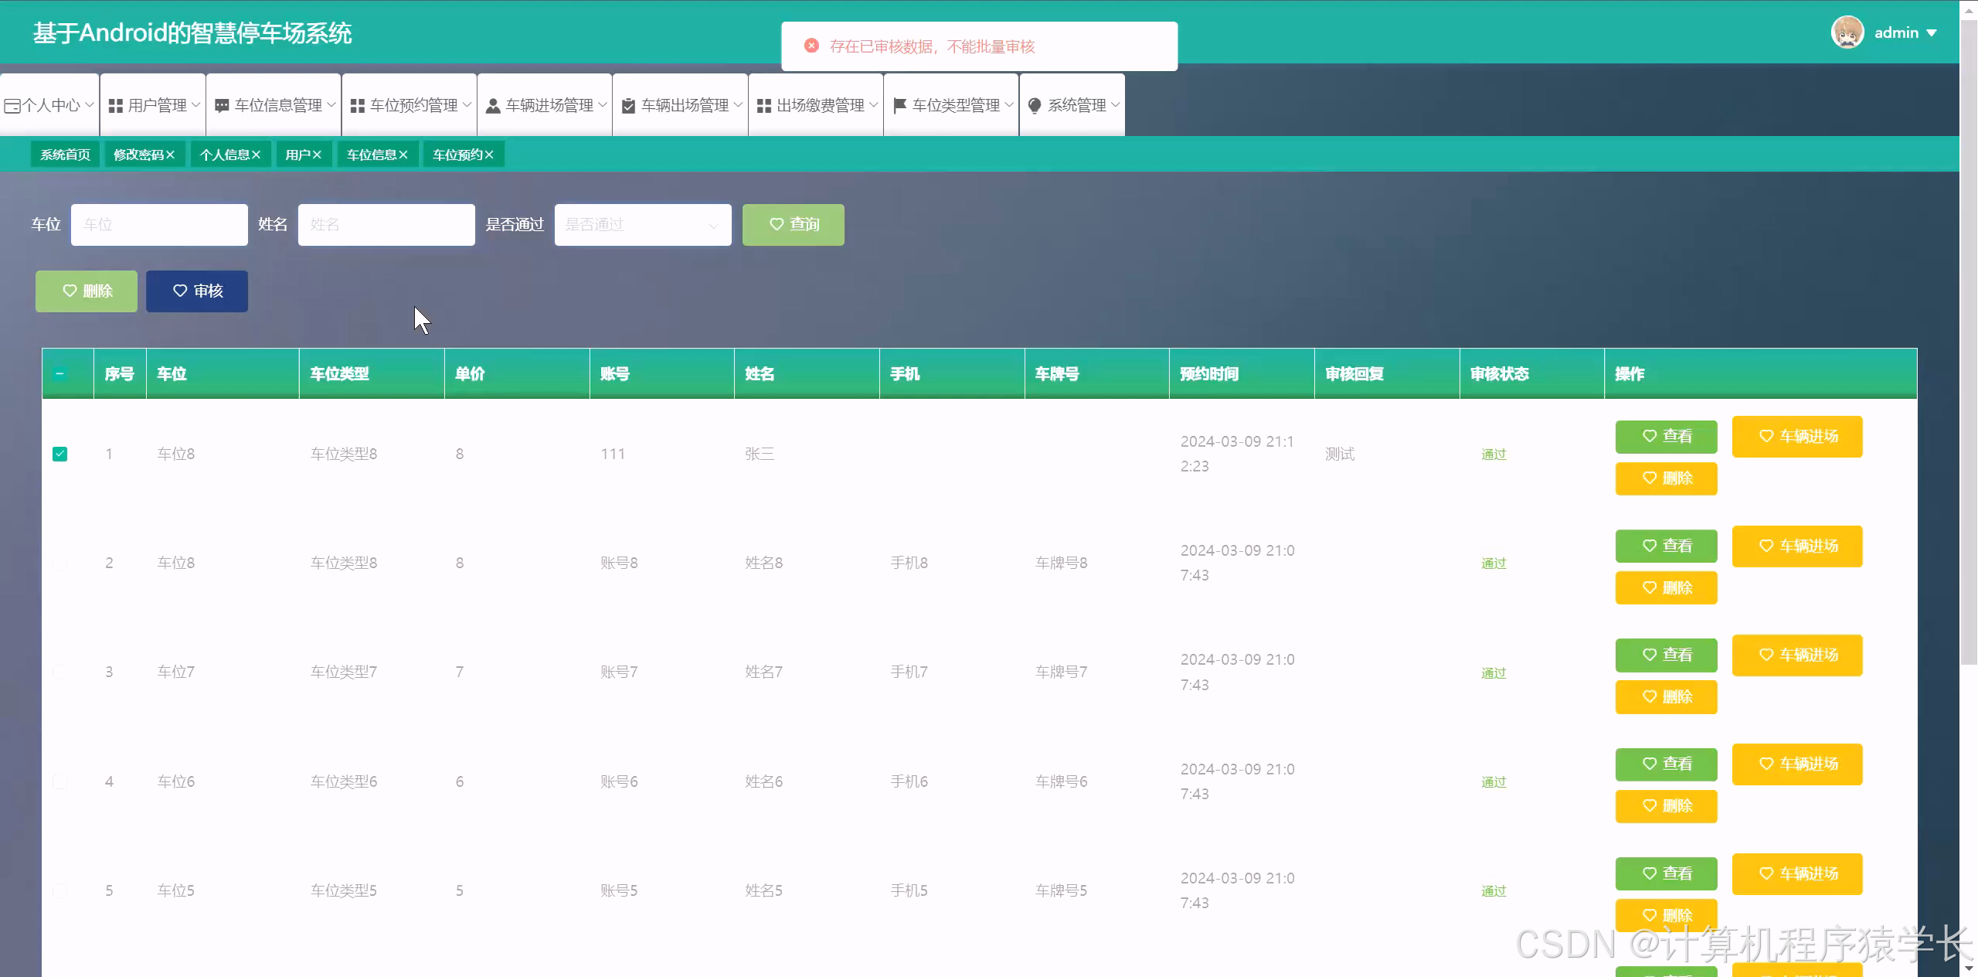Click the error icon in notification toast
This screenshot has height=977, width=1978.
coord(811,46)
